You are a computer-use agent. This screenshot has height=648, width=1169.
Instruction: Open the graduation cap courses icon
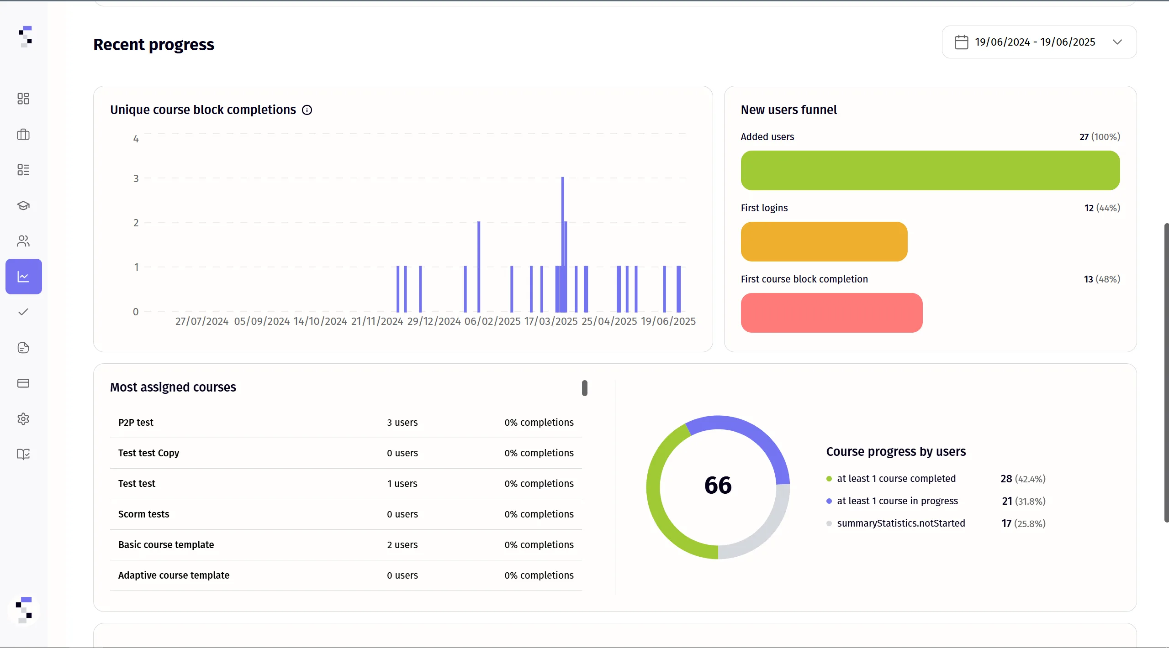tap(23, 205)
